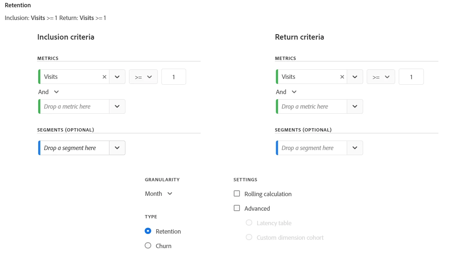
Task: Check the Advanced settings checkbox
Action: click(237, 208)
